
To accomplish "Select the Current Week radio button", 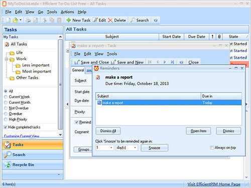I will 6,97.
